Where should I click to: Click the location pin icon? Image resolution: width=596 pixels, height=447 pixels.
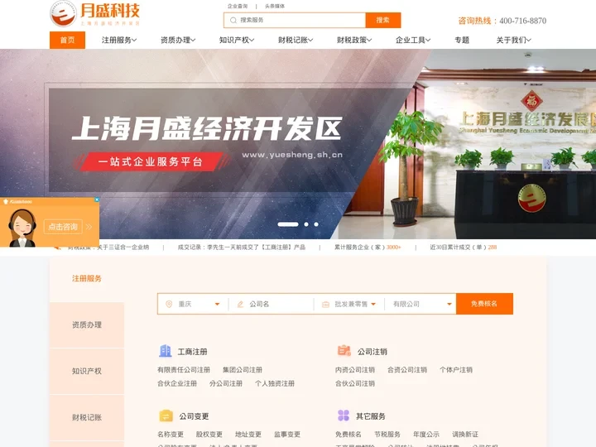(169, 304)
